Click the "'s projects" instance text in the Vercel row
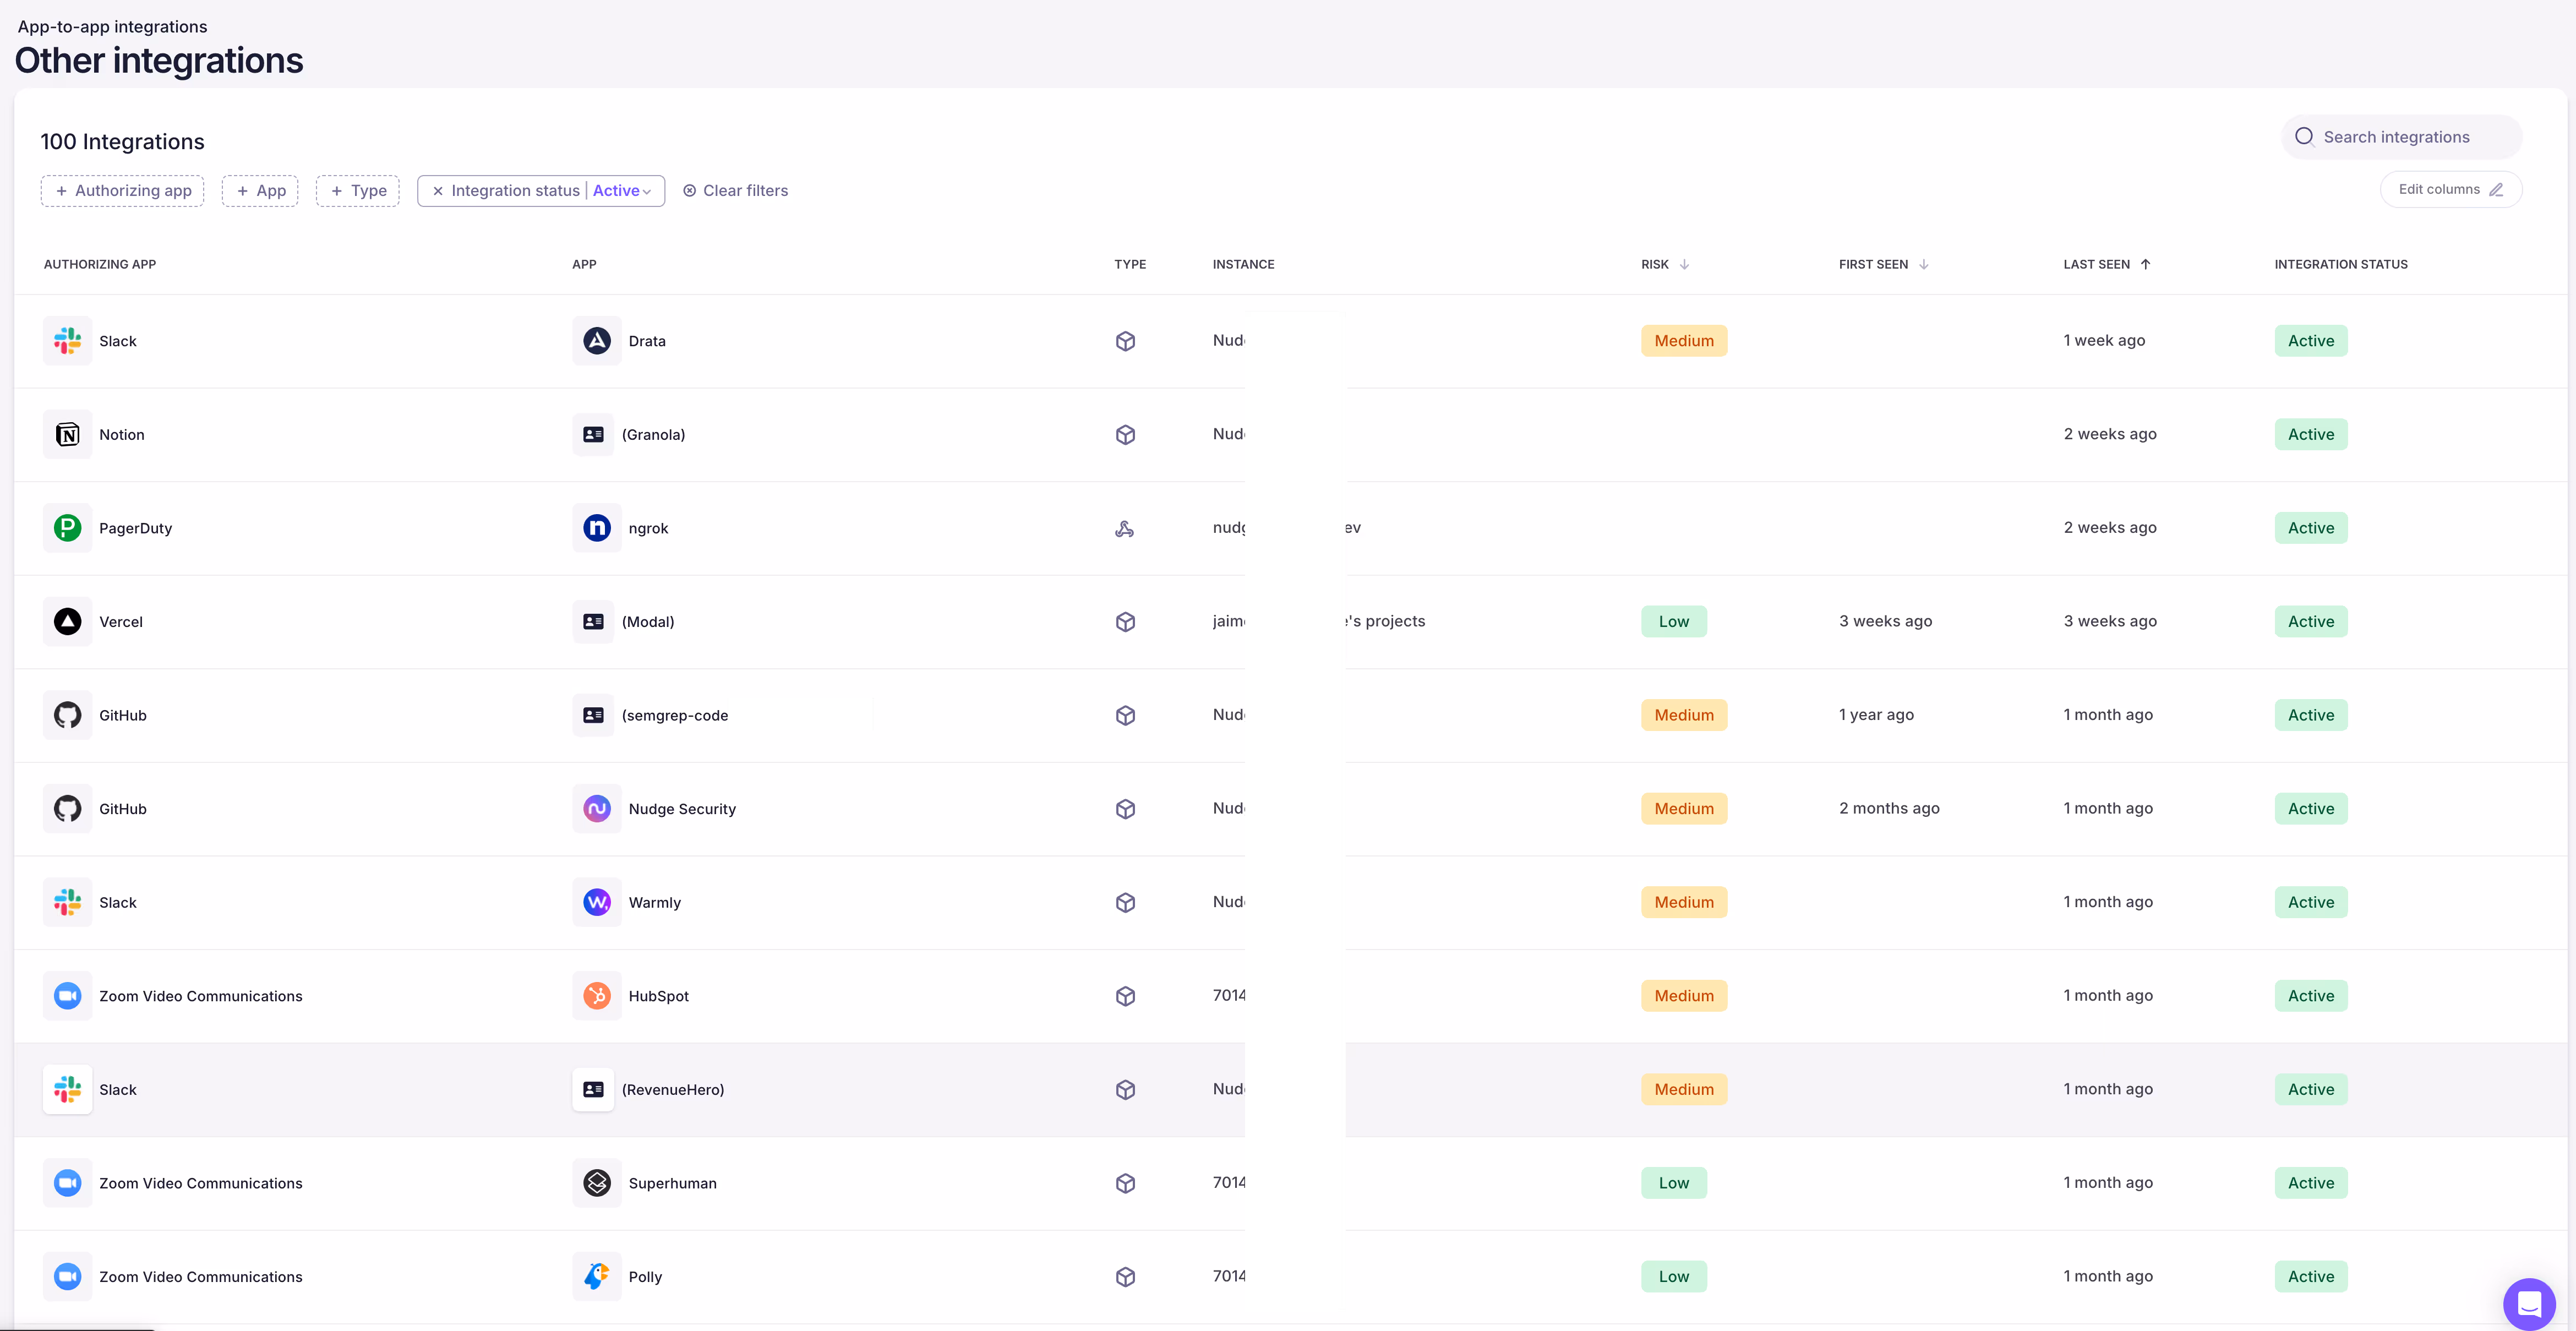Screen dimensions: 2576x1331 coord(1386,621)
